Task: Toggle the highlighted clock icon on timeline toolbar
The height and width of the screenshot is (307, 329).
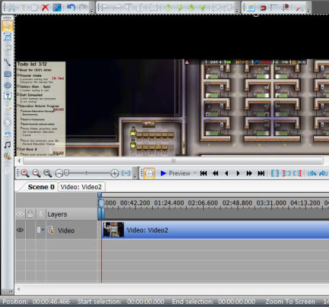Action: [149, 173]
